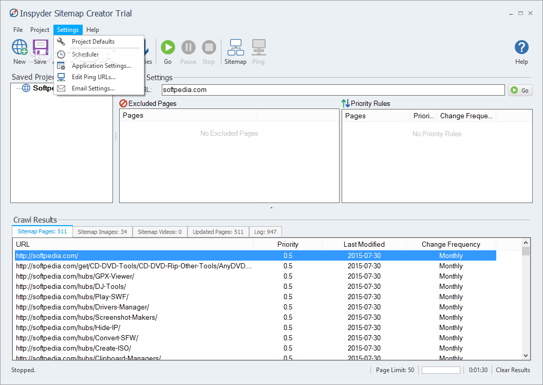Switch to Log: 947 tab
Image resolution: width=543 pixels, height=385 pixels.
[x=265, y=232]
